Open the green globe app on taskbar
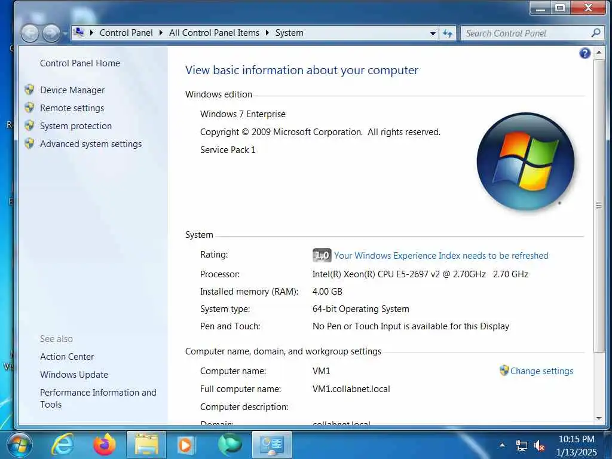 (x=230, y=445)
